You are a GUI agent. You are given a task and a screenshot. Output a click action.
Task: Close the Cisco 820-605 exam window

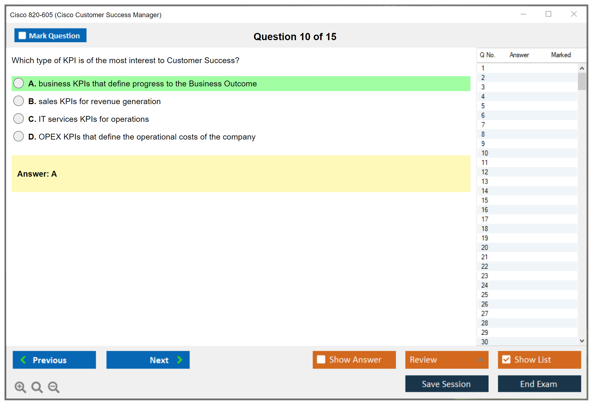(574, 14)
